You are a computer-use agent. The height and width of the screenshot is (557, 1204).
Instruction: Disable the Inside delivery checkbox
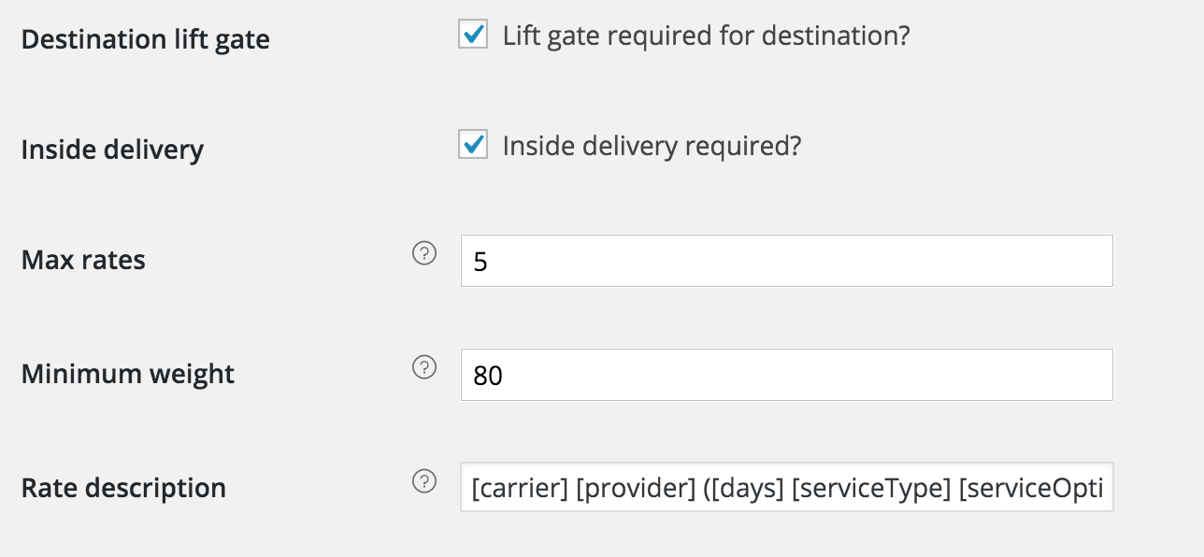point(473,145)
